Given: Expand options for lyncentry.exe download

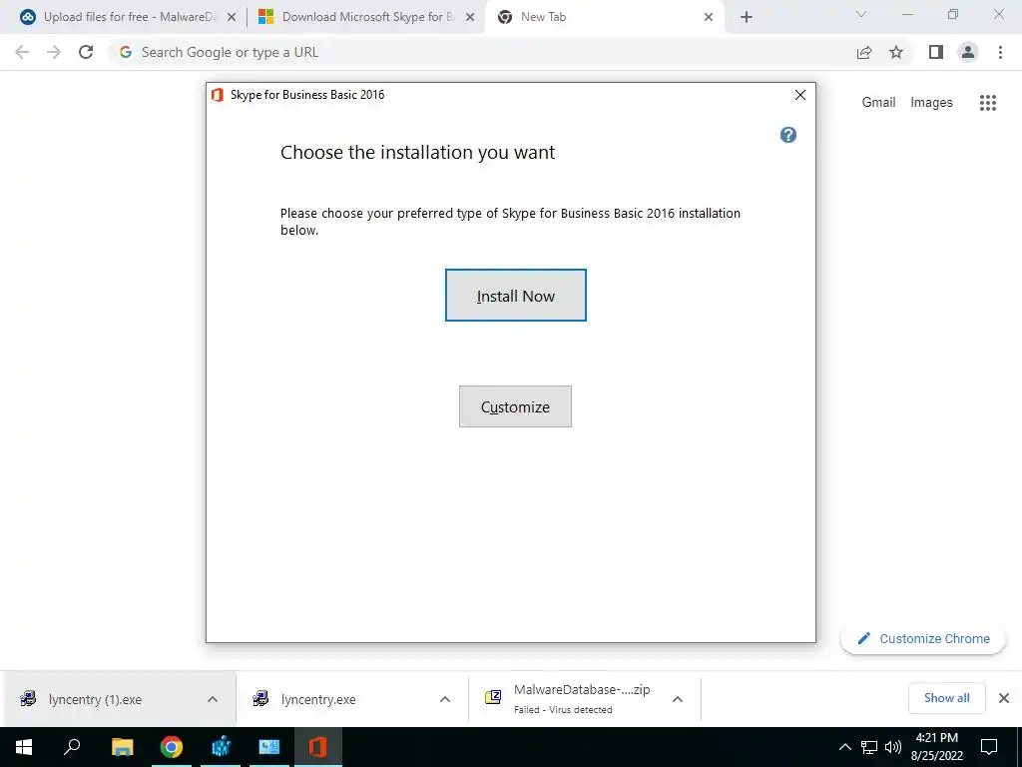Looking at the screenshot, I should tap(445, 699).
